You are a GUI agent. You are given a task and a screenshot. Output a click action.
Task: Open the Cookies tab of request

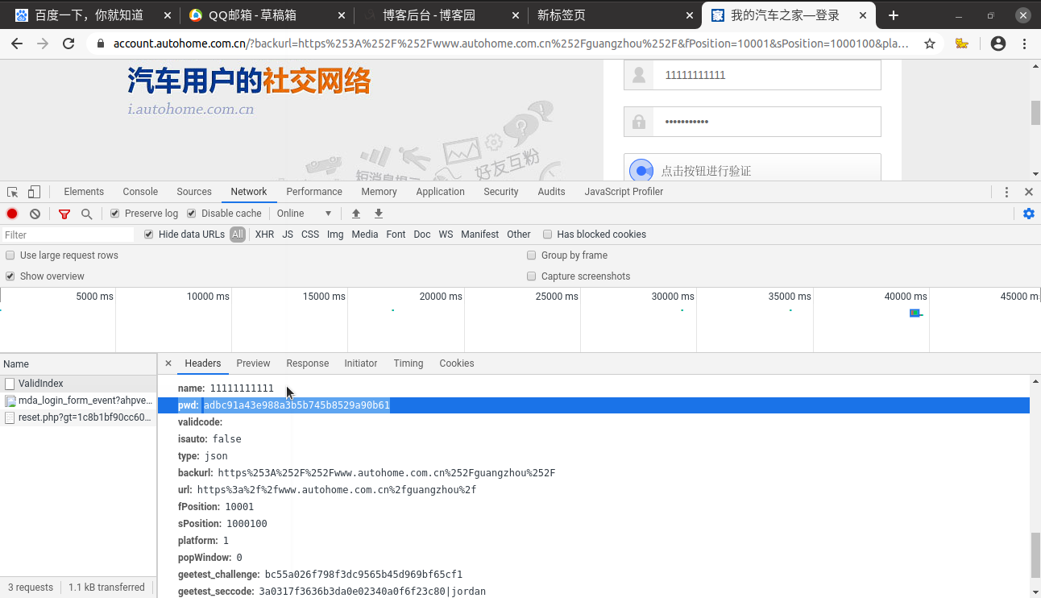(x=457, y=363)
